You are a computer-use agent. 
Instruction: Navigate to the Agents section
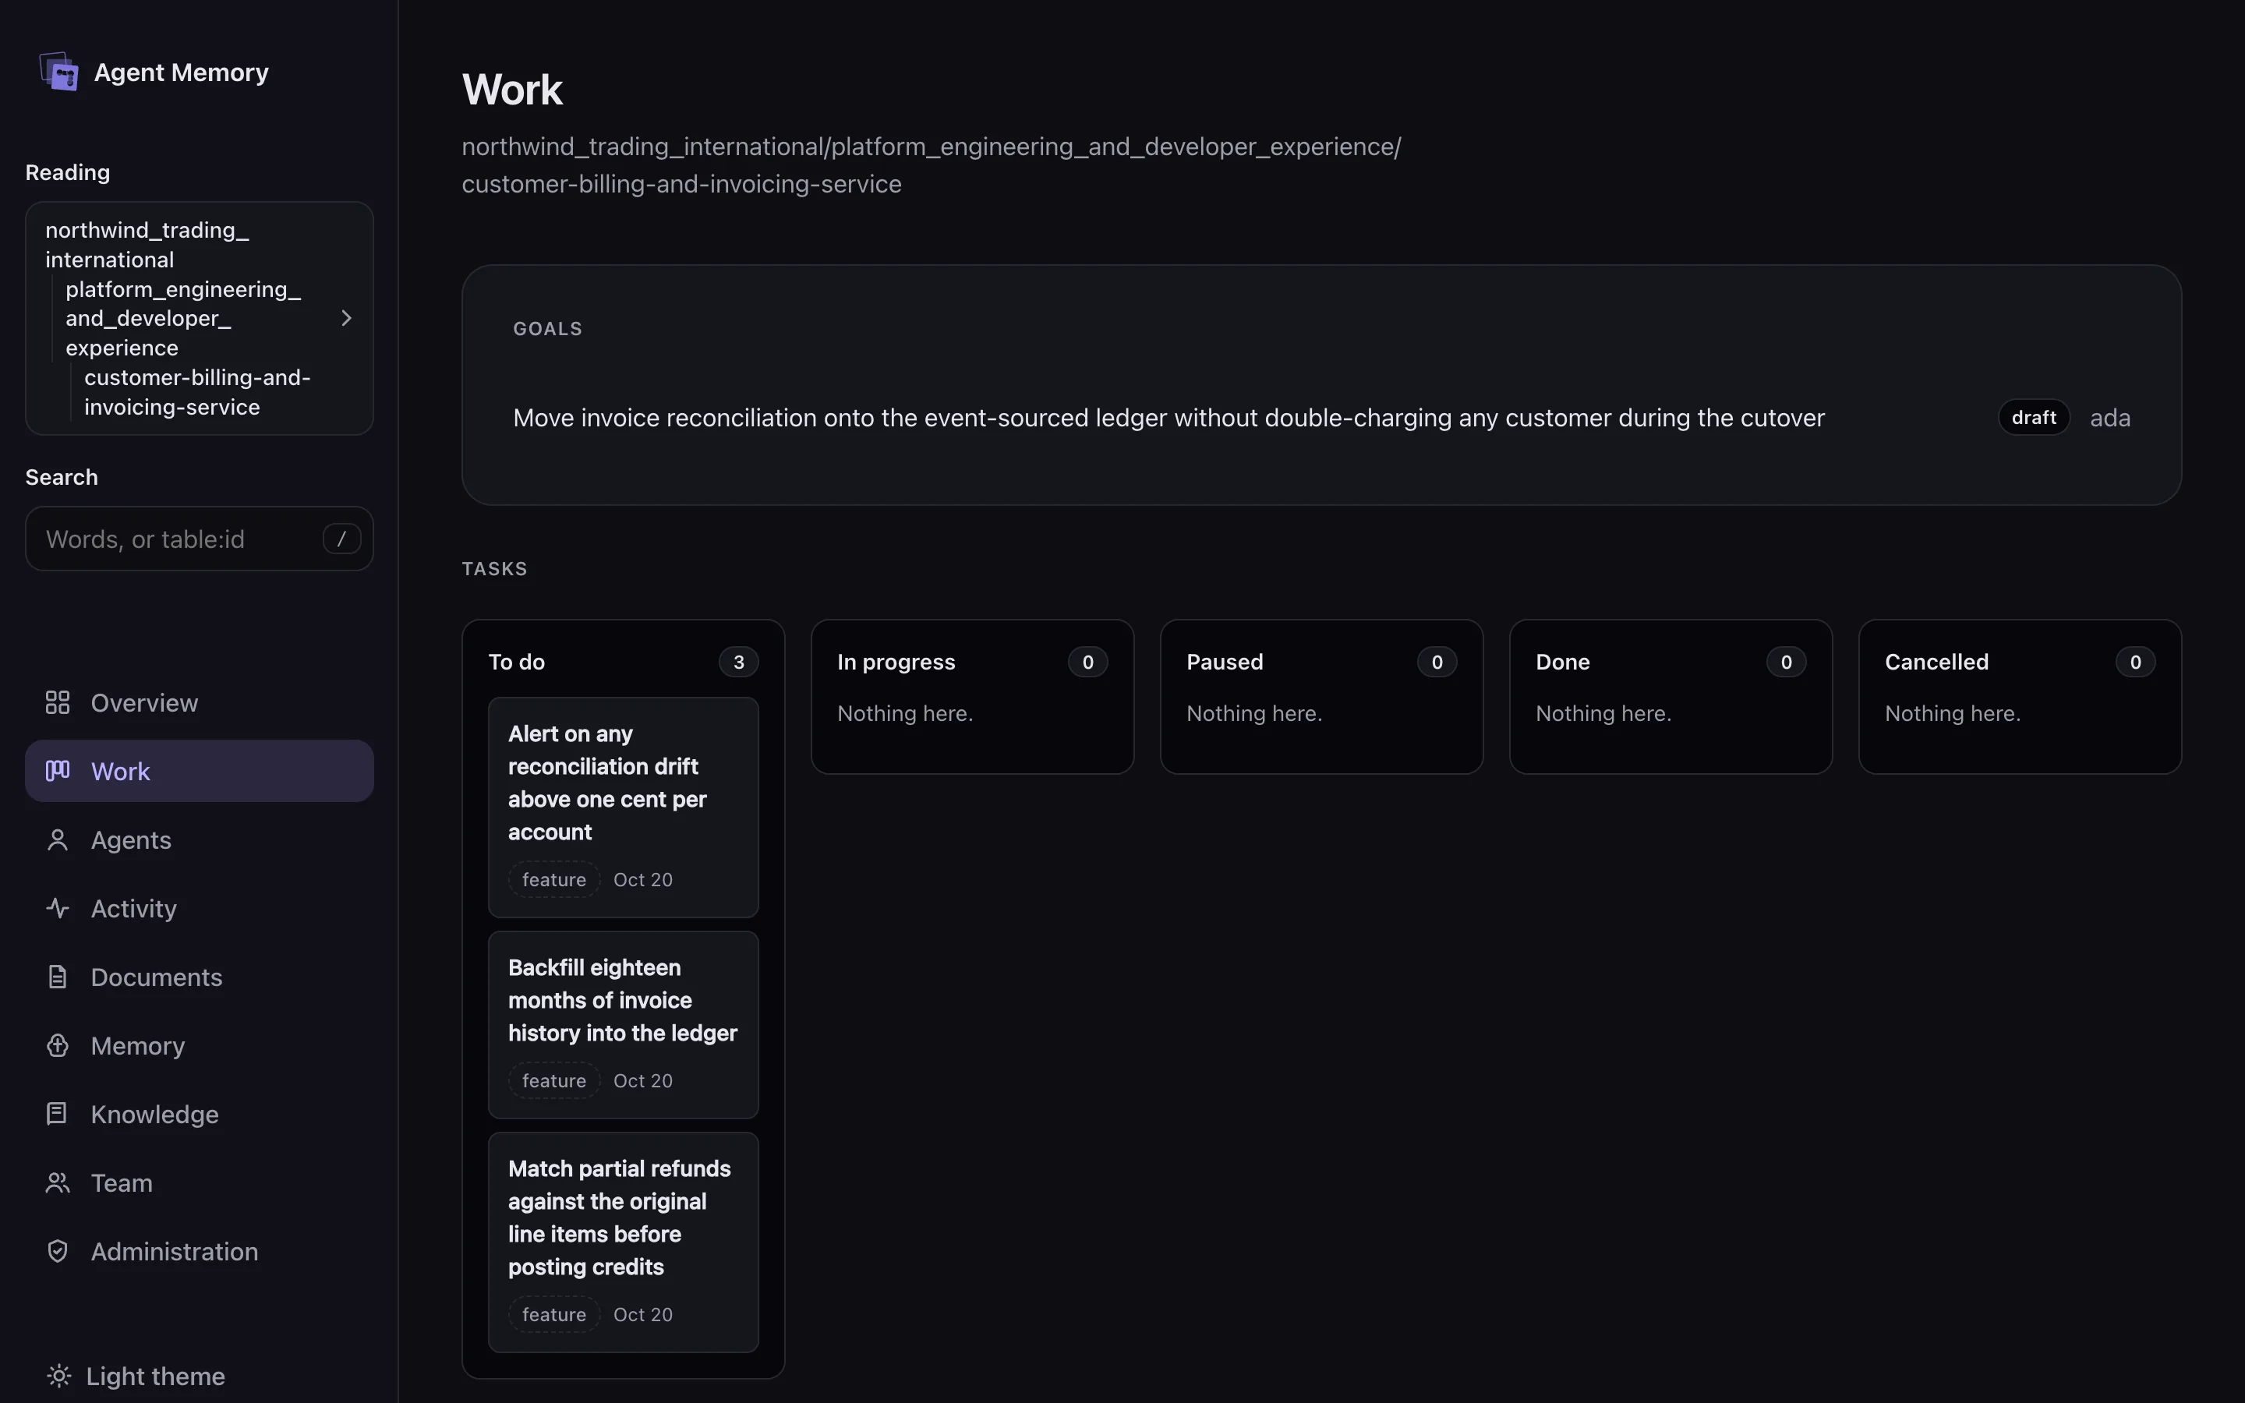point(200,839)
